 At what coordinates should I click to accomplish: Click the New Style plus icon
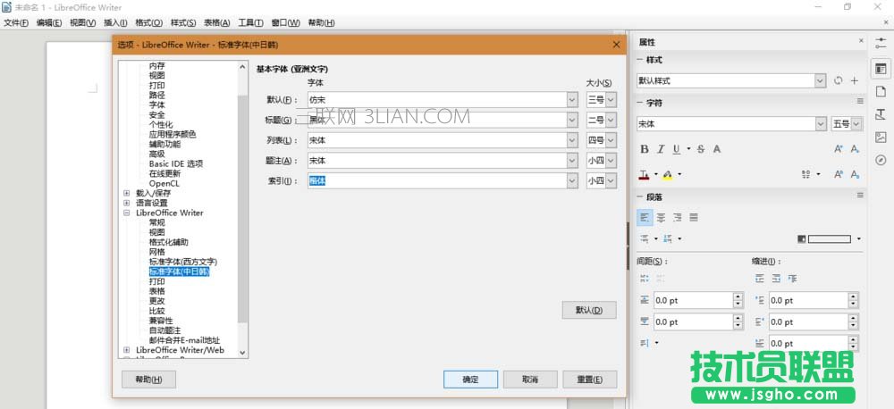tap(855, 81)
